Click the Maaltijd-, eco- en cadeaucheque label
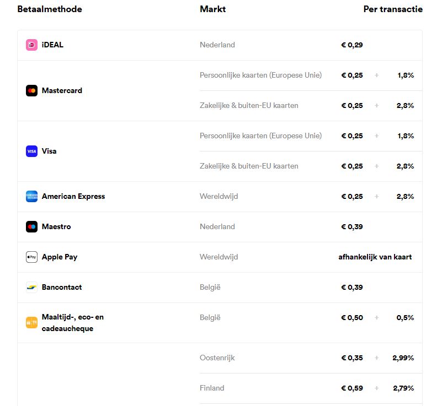The height and width of the screenshot is (406, 426). [73, 323]
